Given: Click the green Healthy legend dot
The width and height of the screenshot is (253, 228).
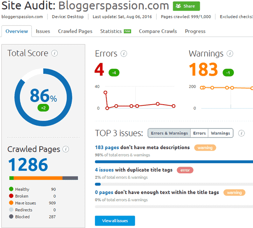Looking at the screenshot, I should pos(11,189).
